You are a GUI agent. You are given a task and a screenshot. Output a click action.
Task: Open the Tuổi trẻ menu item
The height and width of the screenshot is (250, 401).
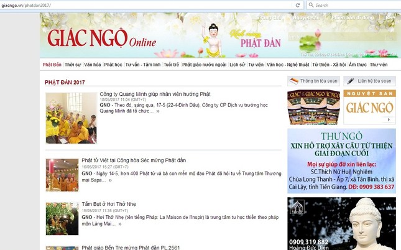point(172,65)
